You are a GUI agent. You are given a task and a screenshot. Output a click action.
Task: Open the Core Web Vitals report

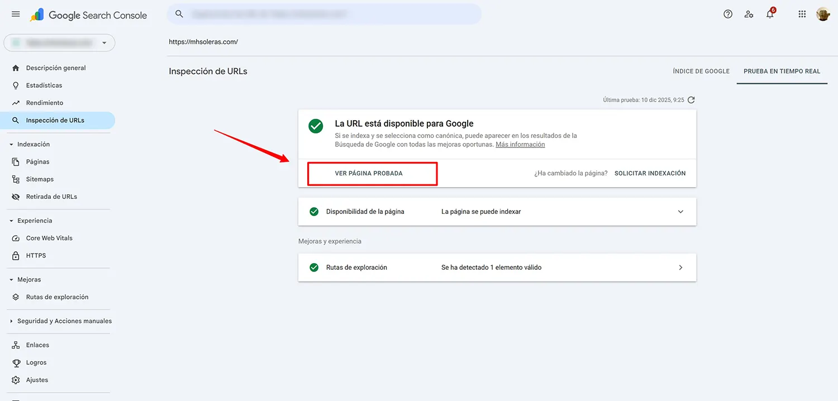(x=49, y=237)
